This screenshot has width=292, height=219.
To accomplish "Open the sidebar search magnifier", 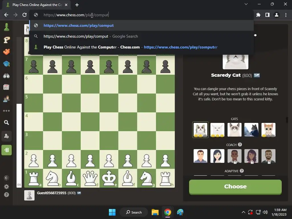I will pyautogui.click(x=7, y=123).
